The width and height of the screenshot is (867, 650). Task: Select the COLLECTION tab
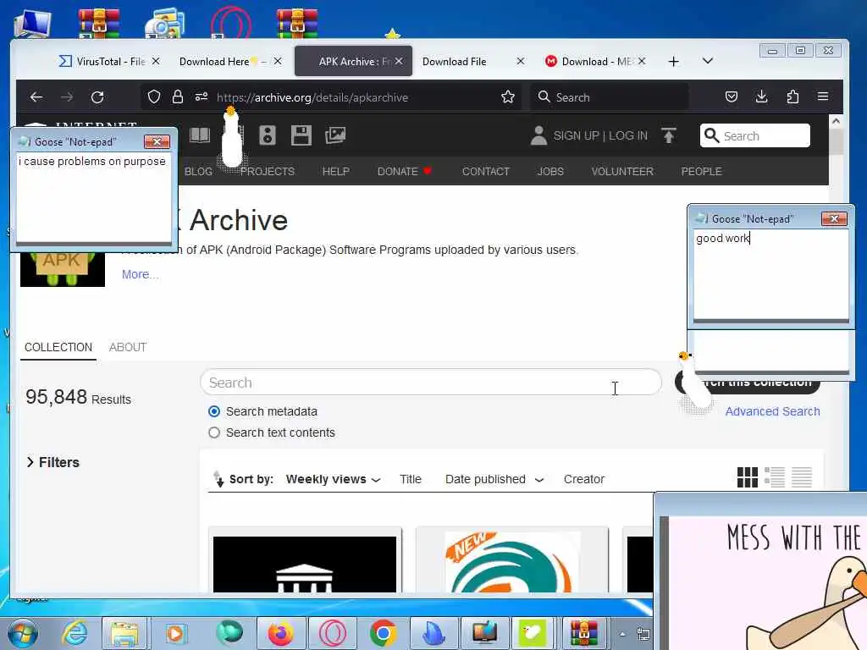[x=58, y=347]
